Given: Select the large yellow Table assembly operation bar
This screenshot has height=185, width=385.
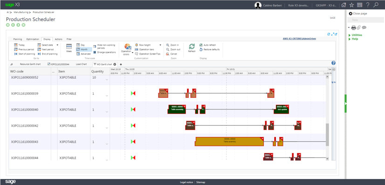Looking at the screenshot, I should click(x=229, y=142).
